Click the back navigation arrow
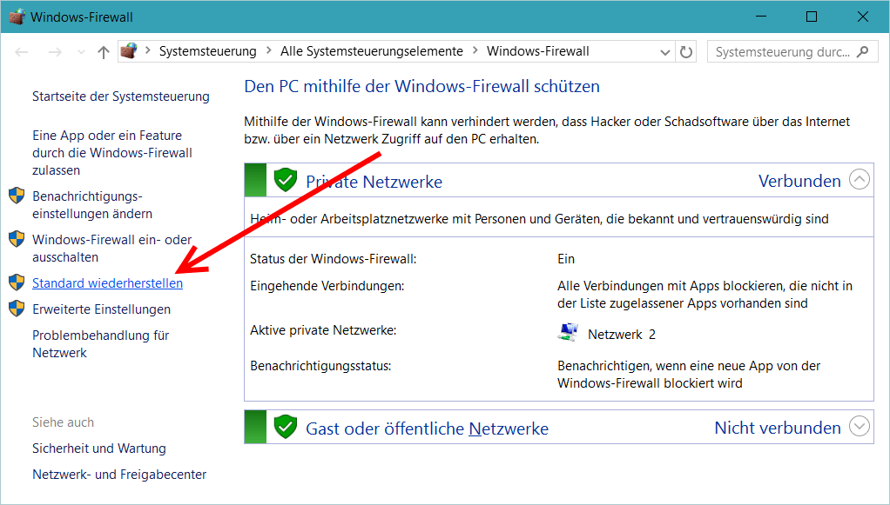 coord(22,52)
